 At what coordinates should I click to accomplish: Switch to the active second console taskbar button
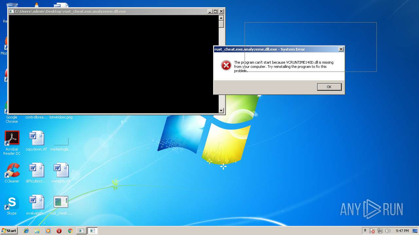pos(93,231)
